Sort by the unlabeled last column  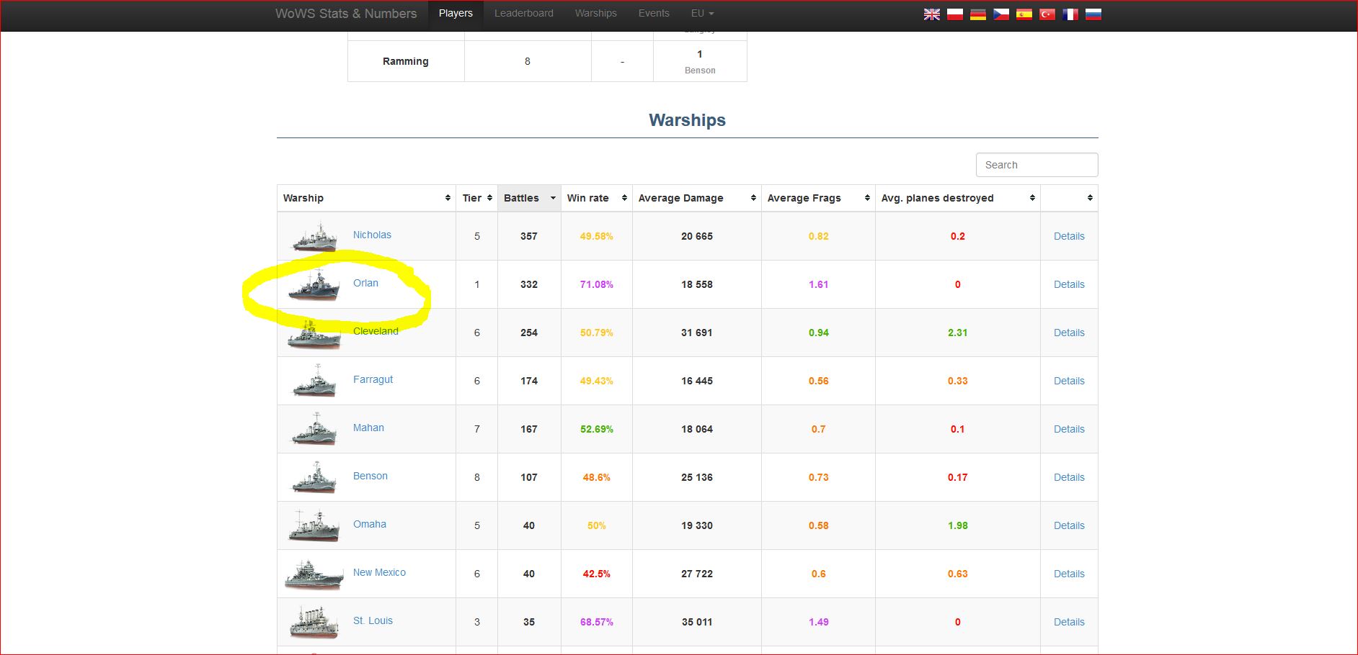pos(1069,198)
